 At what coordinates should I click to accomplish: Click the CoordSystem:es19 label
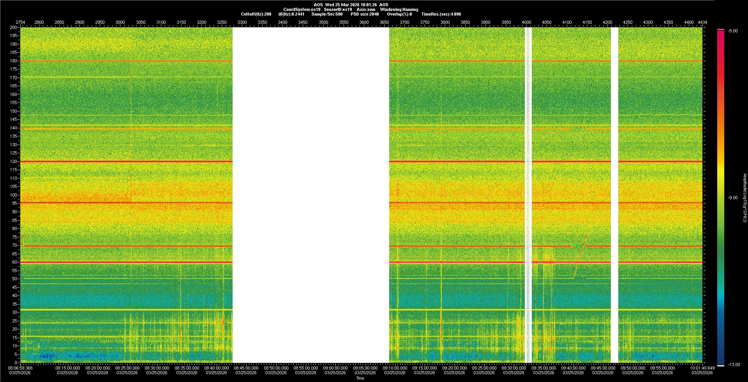(x=302, y=9)
